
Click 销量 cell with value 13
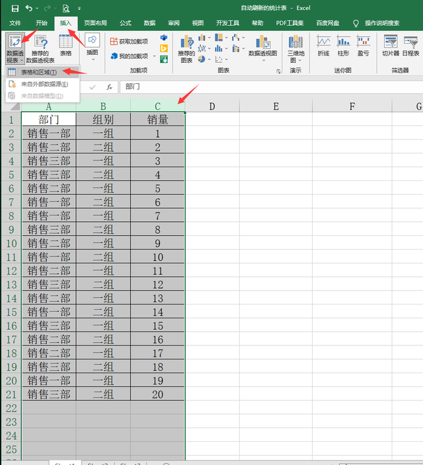(x=157, y=299)
